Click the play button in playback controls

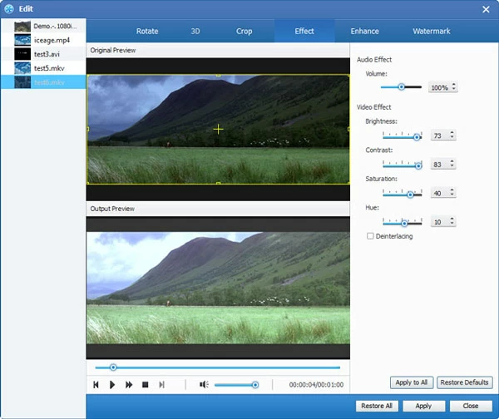pos(112,385)
